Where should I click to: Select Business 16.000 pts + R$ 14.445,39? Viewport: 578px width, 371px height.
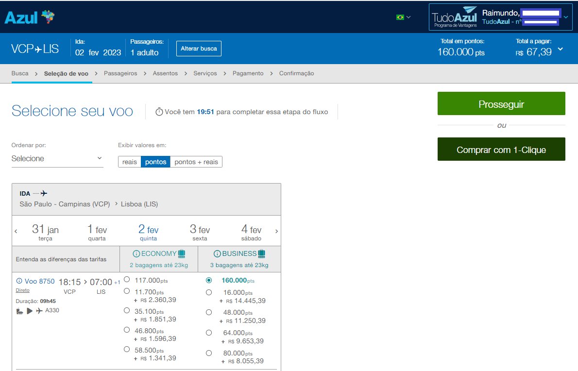tap(209, 292)
